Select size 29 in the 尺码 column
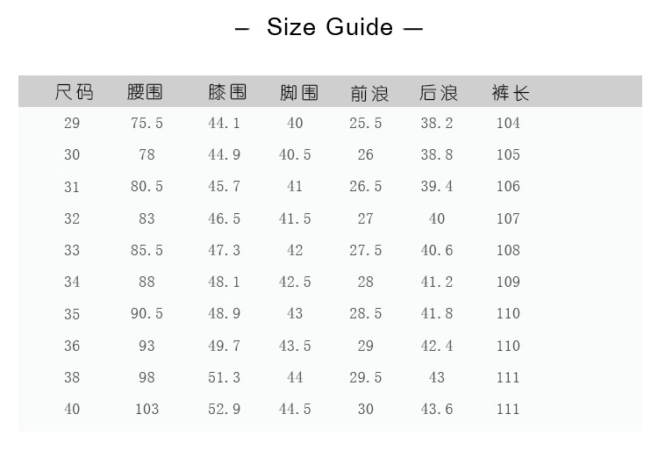 point(72,124)
